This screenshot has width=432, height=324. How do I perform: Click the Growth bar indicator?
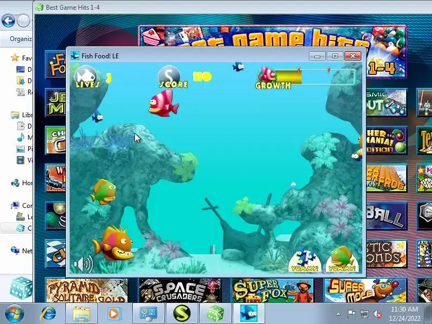[315, 77]
